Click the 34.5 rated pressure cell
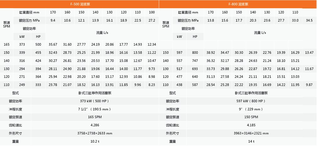The image size is (317, 146). pyautogui.click(x=309, y=20)
